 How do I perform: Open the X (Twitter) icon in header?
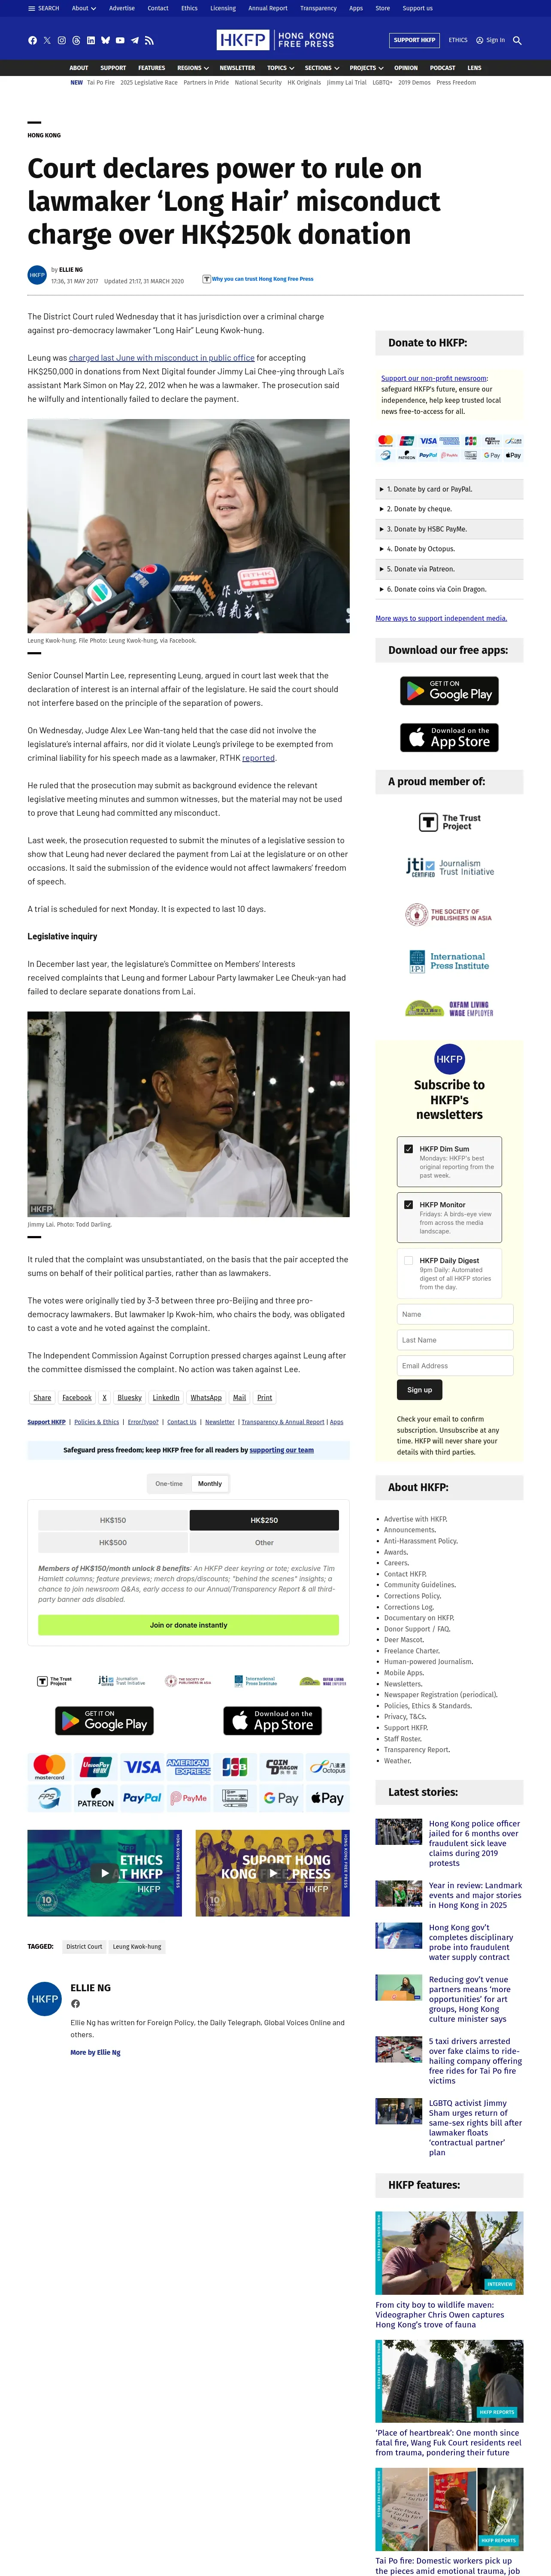47,41
